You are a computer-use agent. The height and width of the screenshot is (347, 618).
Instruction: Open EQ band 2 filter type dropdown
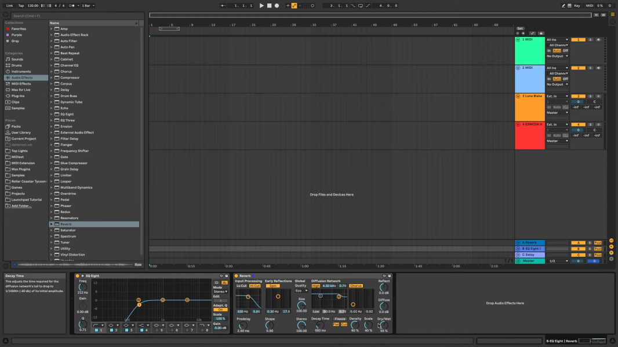pyautogui.click(x=114, y=326)
